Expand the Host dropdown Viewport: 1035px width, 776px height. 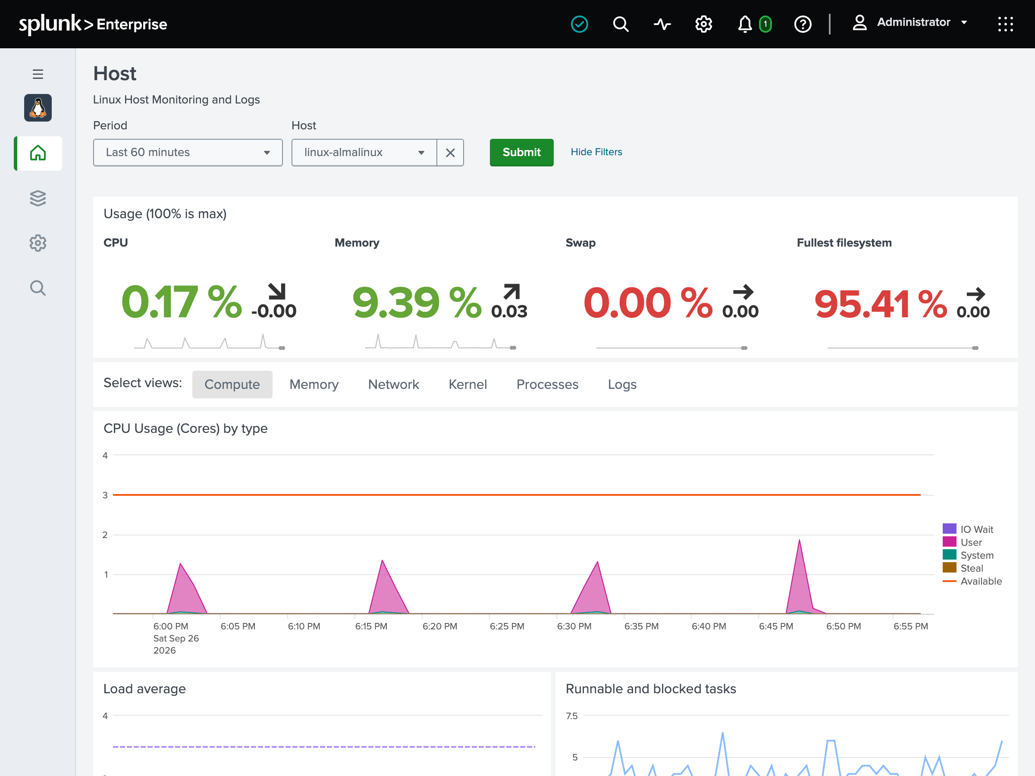(x=364, y=153)
